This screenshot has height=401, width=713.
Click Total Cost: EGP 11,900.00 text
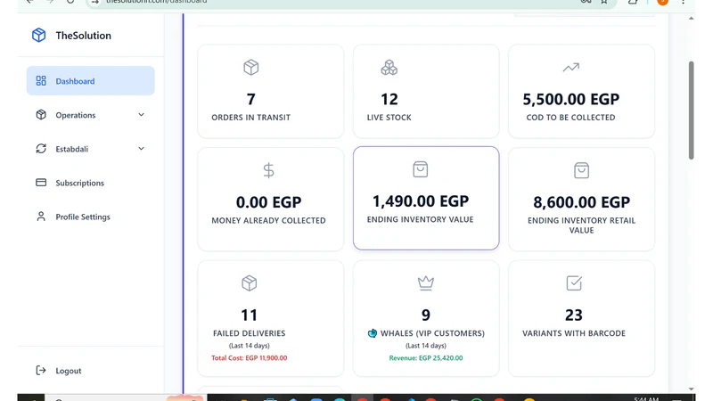(250, 358)
